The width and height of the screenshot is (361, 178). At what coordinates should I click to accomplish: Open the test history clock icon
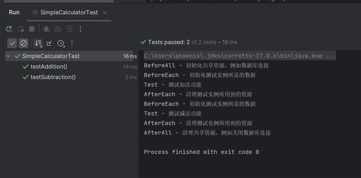pyautogui.click(x=61, y=43)
